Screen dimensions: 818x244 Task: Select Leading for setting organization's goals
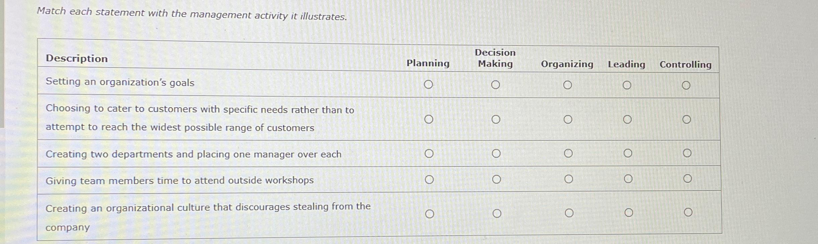pyautogui.click(x=628, y=85)
